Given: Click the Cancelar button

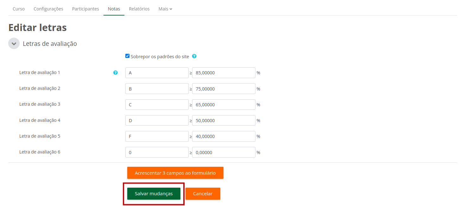Looking at the screenshot, I should 203,194.
